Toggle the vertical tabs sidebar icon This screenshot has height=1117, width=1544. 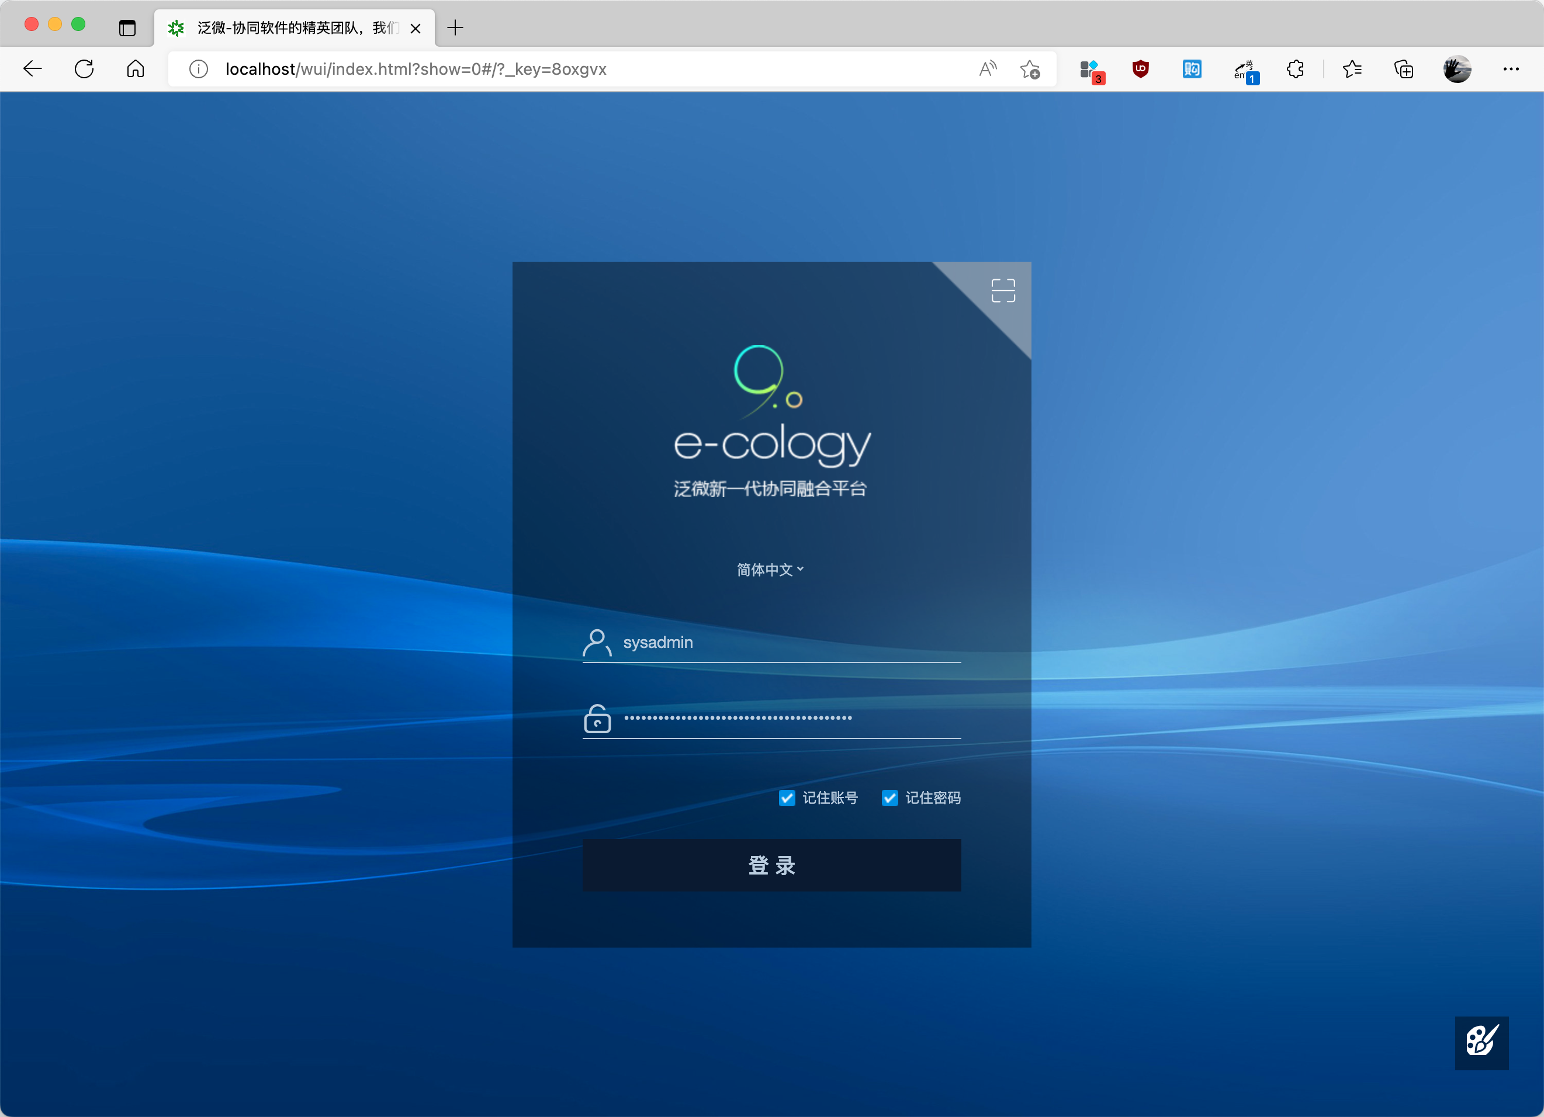click(127, 28)
